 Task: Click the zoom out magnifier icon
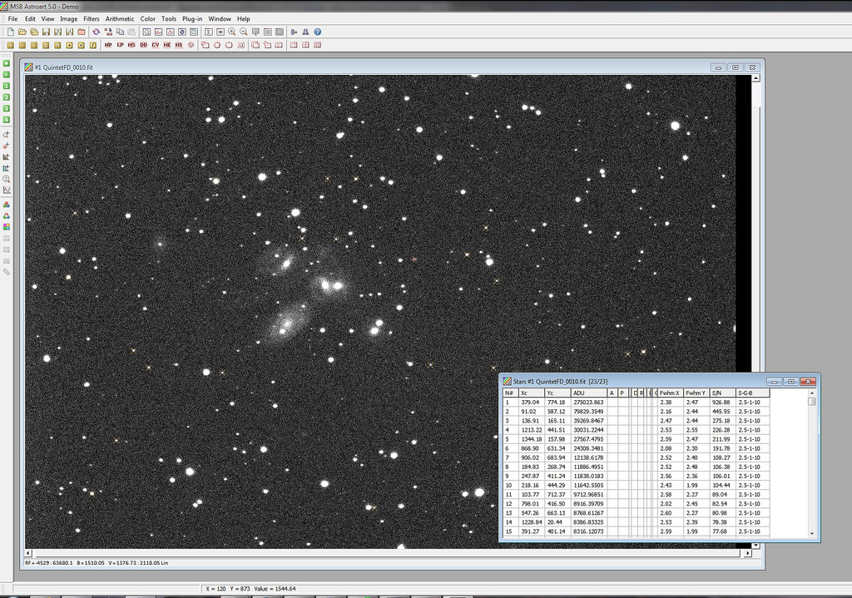coord(244,32)
